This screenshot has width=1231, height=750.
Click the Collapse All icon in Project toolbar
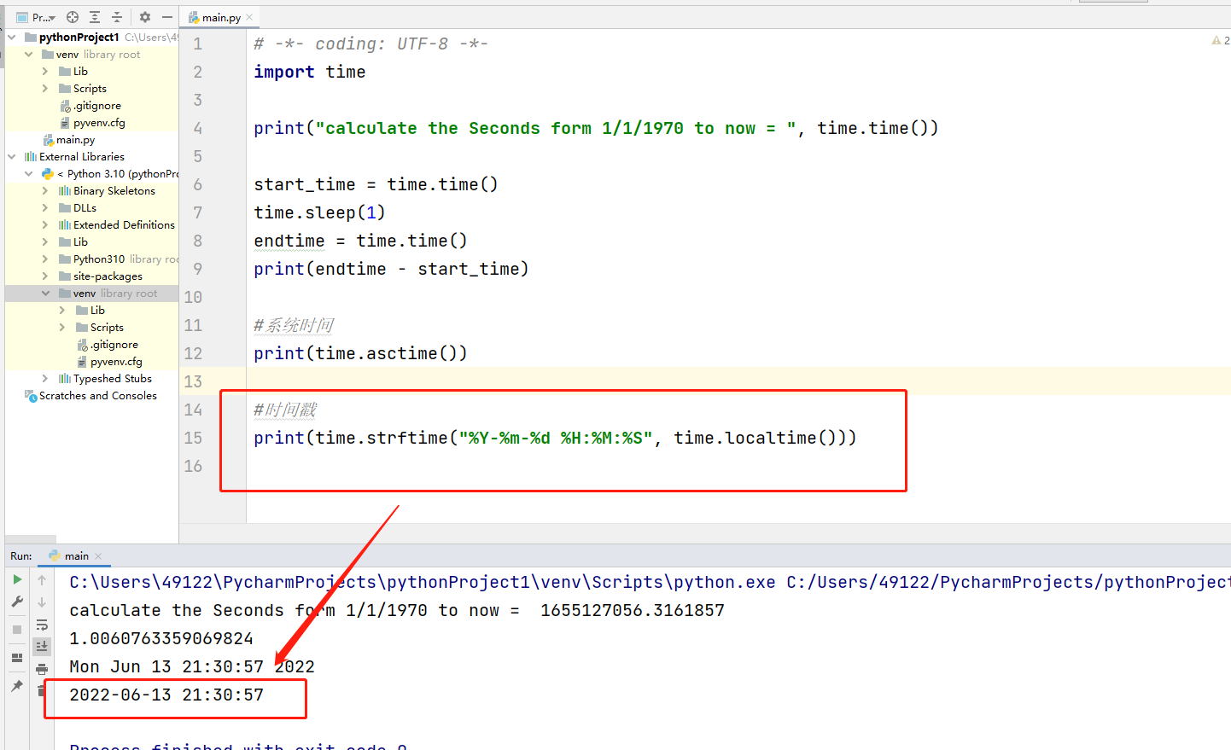pyautogui.click(x=117, y=17)
